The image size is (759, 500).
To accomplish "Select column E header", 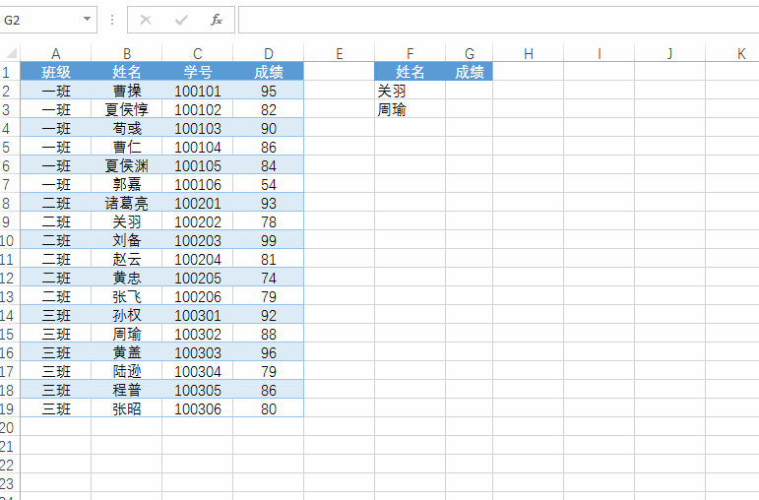I will 340,53.
